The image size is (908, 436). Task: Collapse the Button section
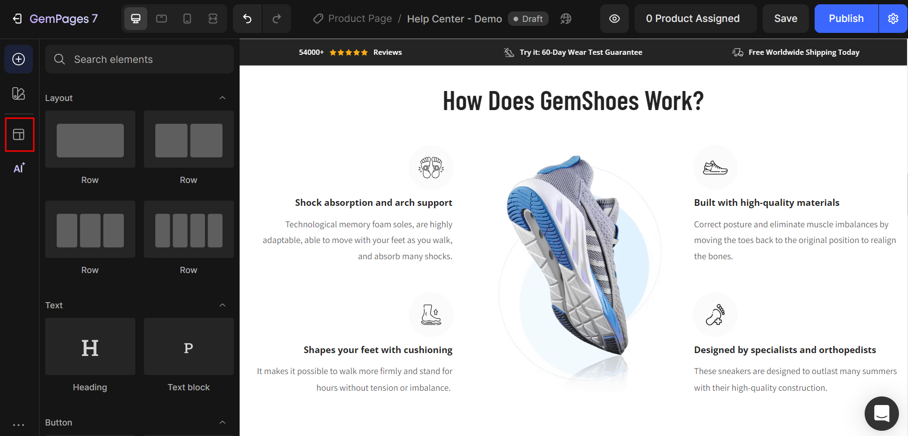(x=222, y=422)
